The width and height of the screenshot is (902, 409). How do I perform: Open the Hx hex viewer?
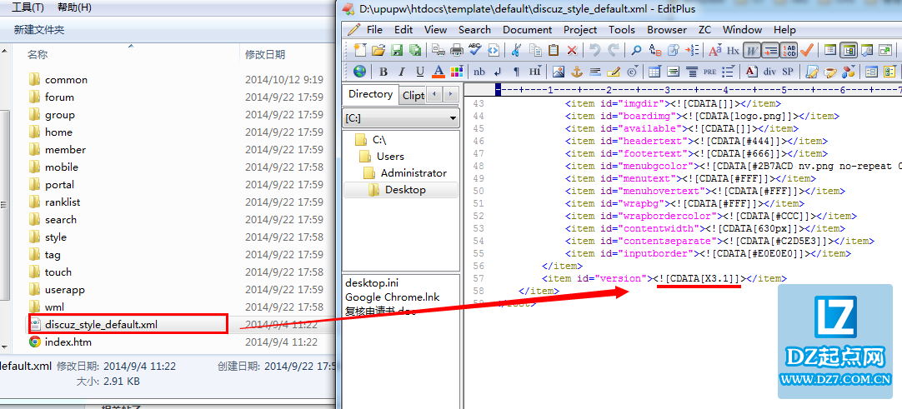(733, 50)
